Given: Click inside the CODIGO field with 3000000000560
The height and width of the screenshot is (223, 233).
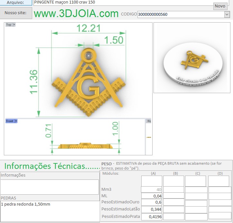Looking at the screenshot, I should [180, 14].
